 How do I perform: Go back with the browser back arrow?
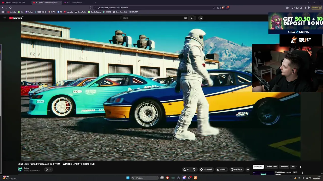3,8
